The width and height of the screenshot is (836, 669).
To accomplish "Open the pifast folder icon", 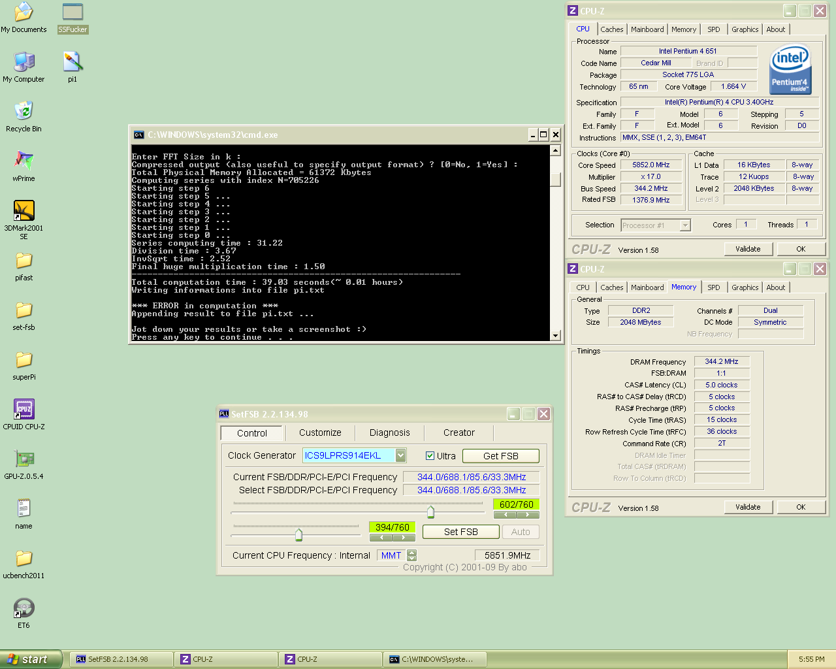I will [24, 265].
